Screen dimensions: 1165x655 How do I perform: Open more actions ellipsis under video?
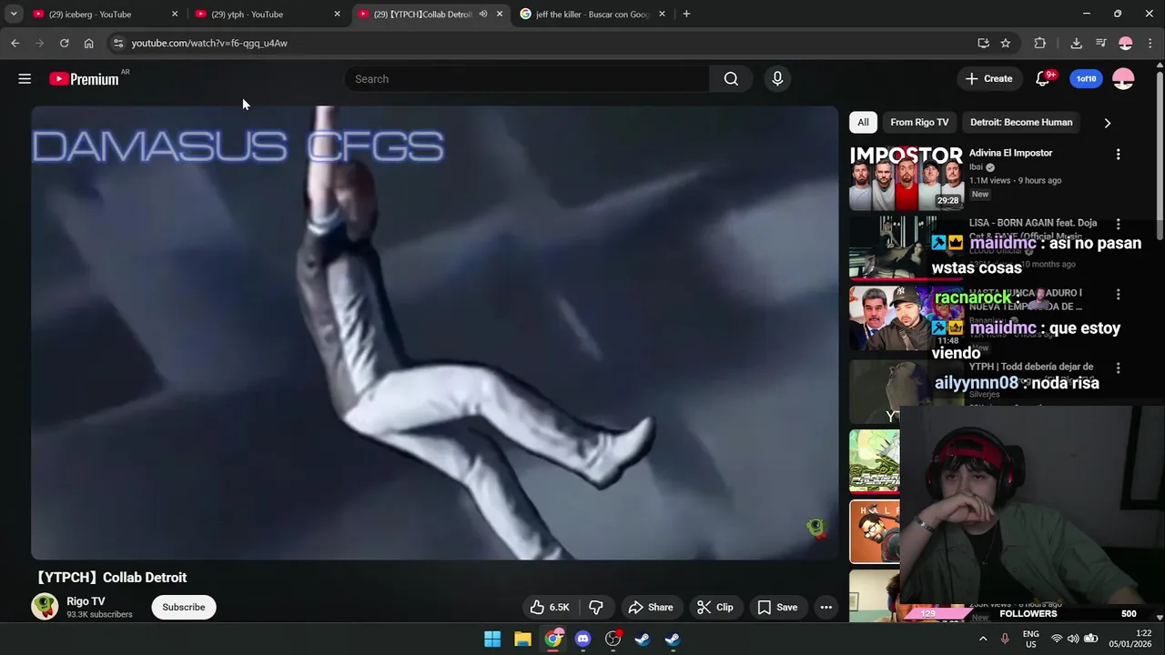click(x=826, y=608)
